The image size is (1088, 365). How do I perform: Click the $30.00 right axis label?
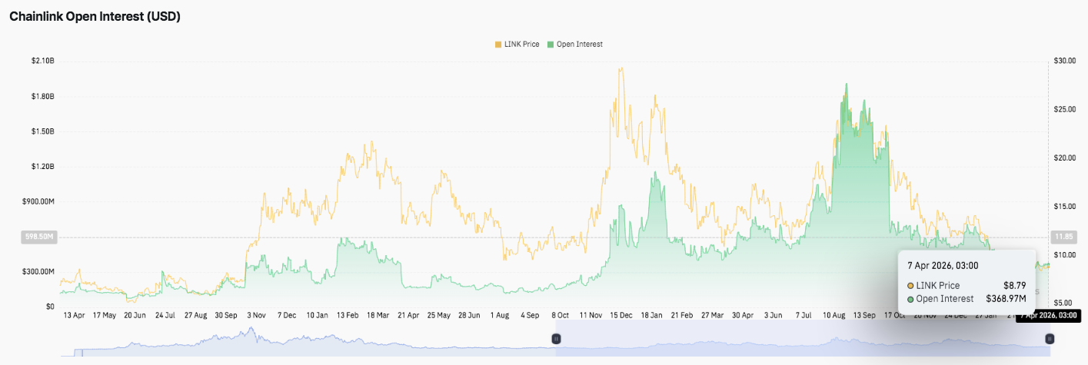click(1064, 61)
